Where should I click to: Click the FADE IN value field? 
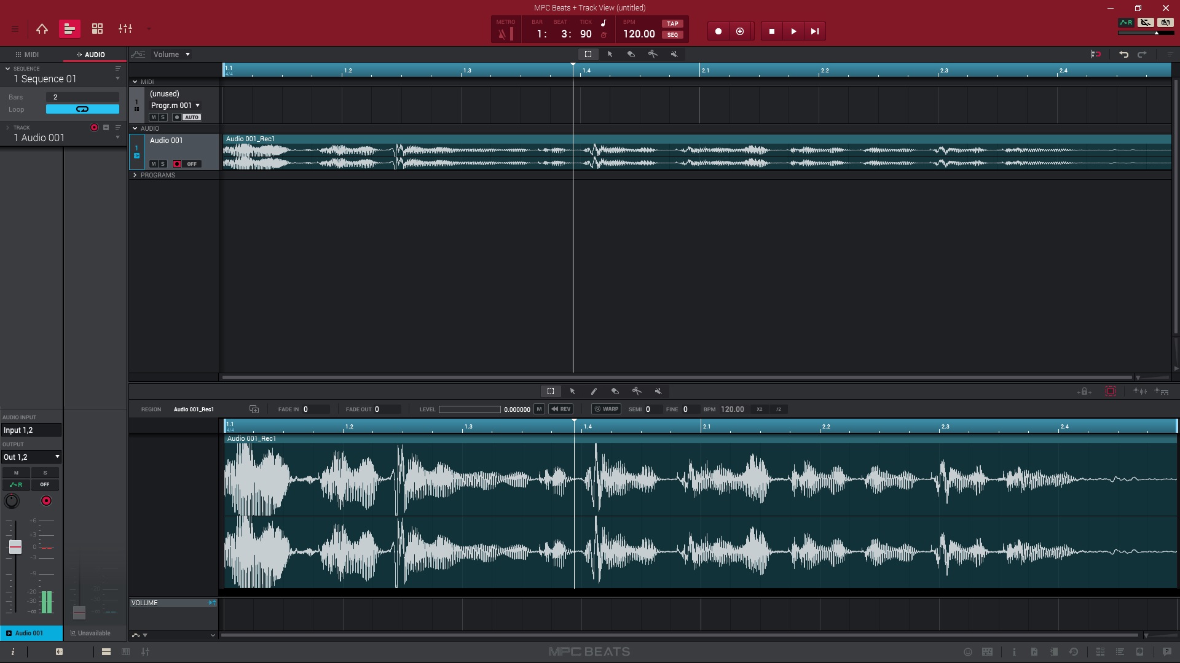[316, 409]
